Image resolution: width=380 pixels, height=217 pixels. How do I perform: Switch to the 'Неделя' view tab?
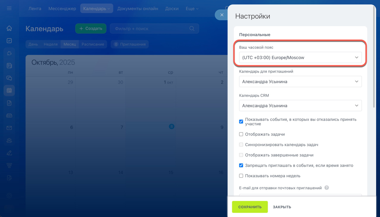tap(50, 44)
